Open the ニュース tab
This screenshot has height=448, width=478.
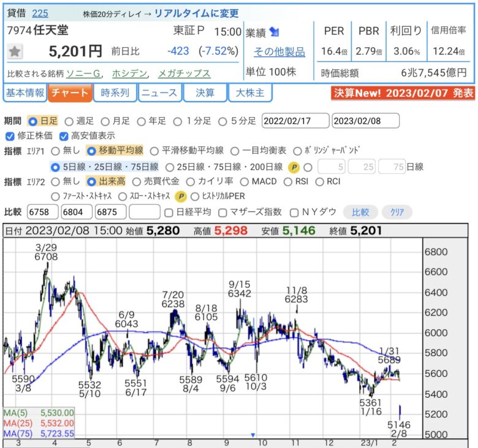coord(160,93)
